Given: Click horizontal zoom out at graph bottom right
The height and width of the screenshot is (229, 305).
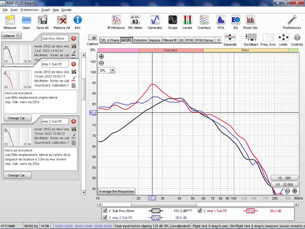Looking at the screenshot, I should (287, 191).
